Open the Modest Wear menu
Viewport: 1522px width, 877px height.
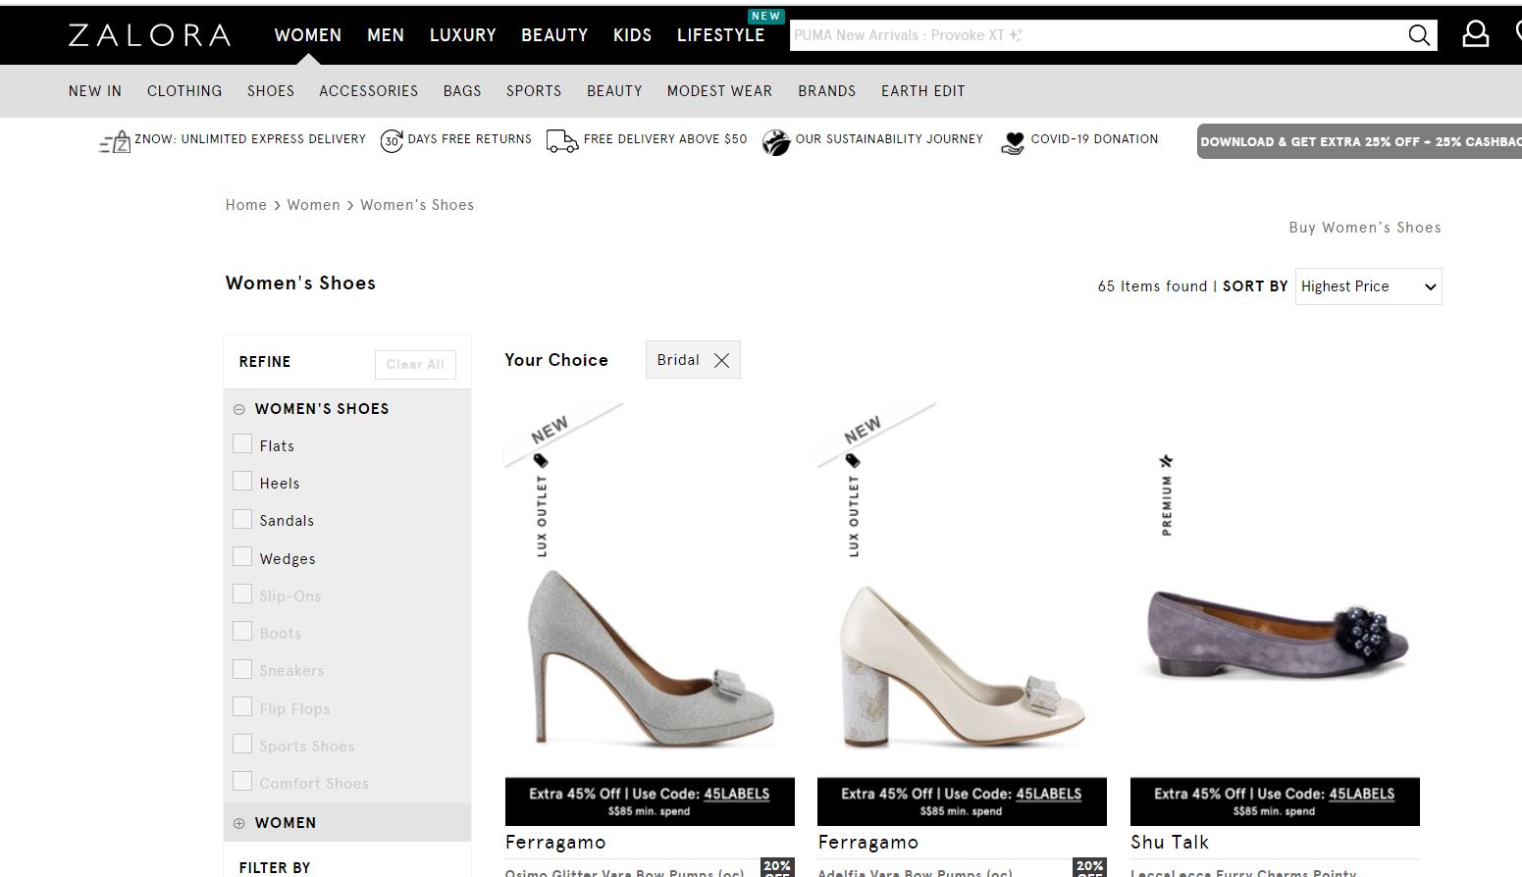[719, 91]
